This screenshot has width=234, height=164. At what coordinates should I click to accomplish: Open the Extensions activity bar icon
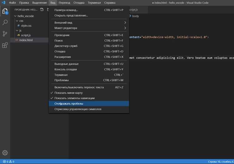tap(5, 45)
